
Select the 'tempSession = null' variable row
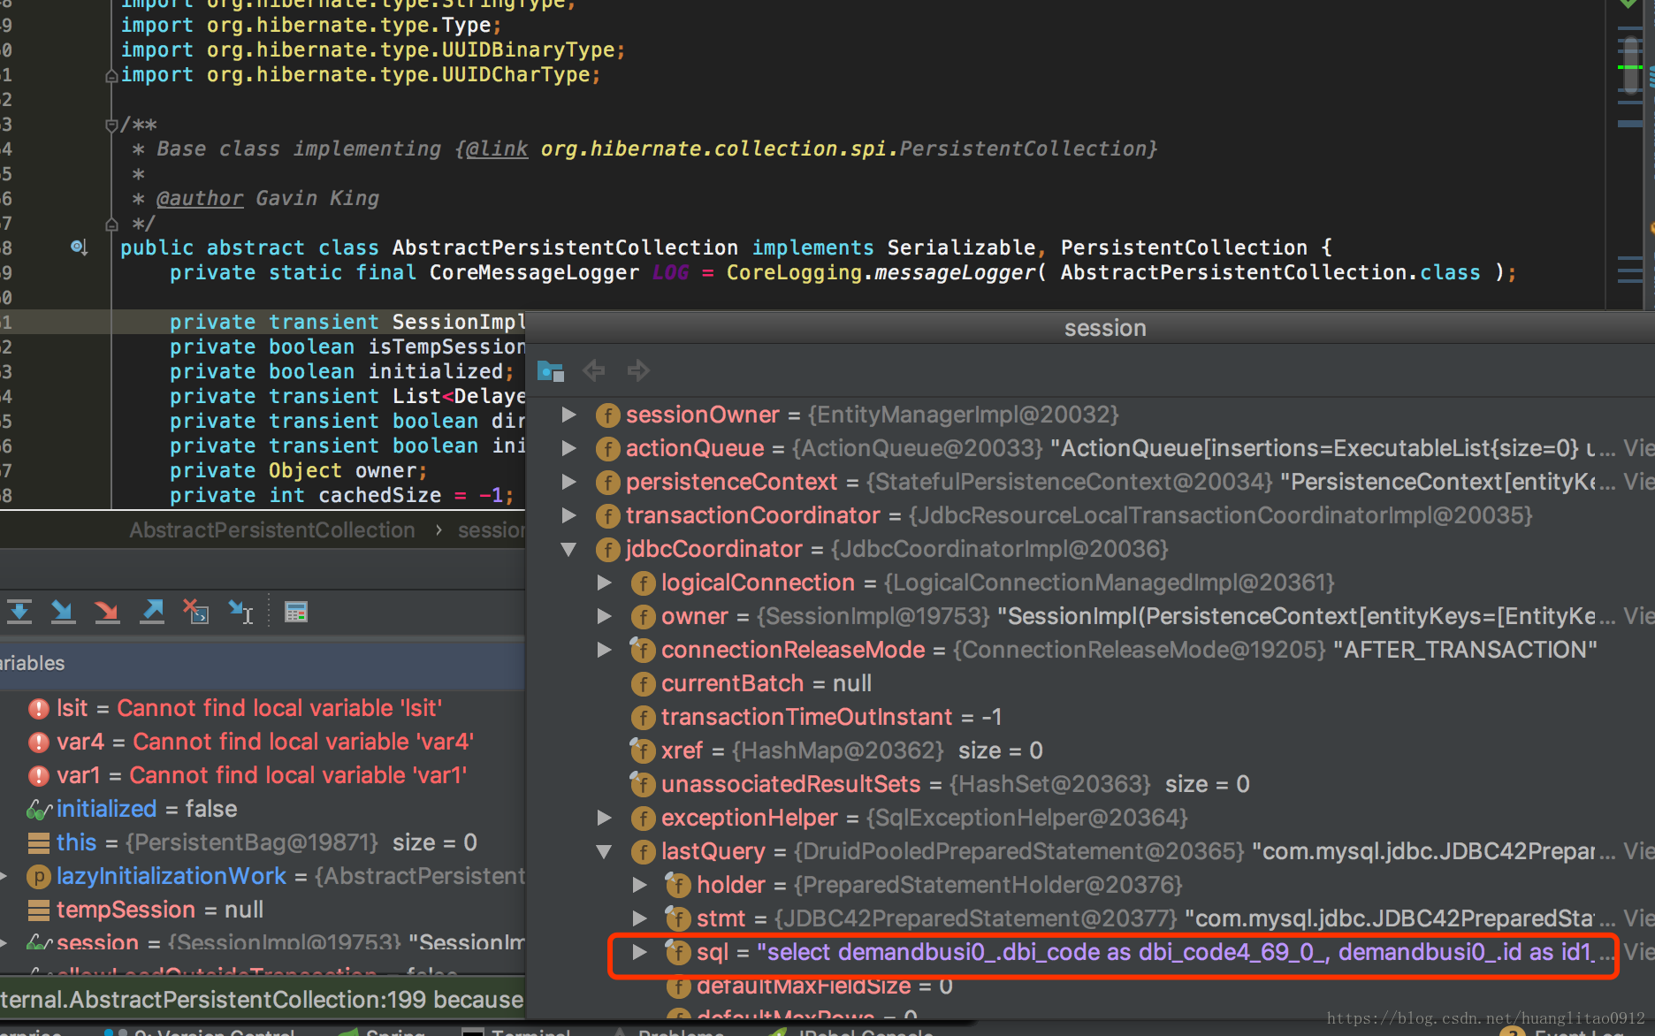point(263,910)
